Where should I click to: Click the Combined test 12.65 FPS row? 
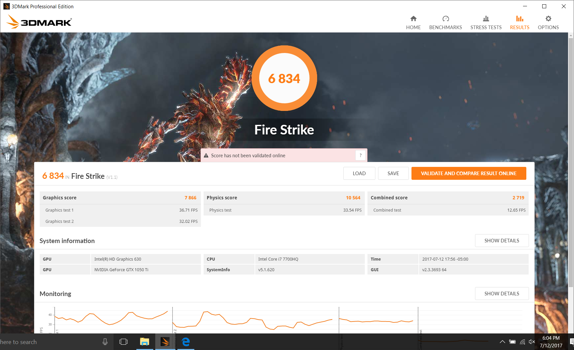tap(448, 210)
